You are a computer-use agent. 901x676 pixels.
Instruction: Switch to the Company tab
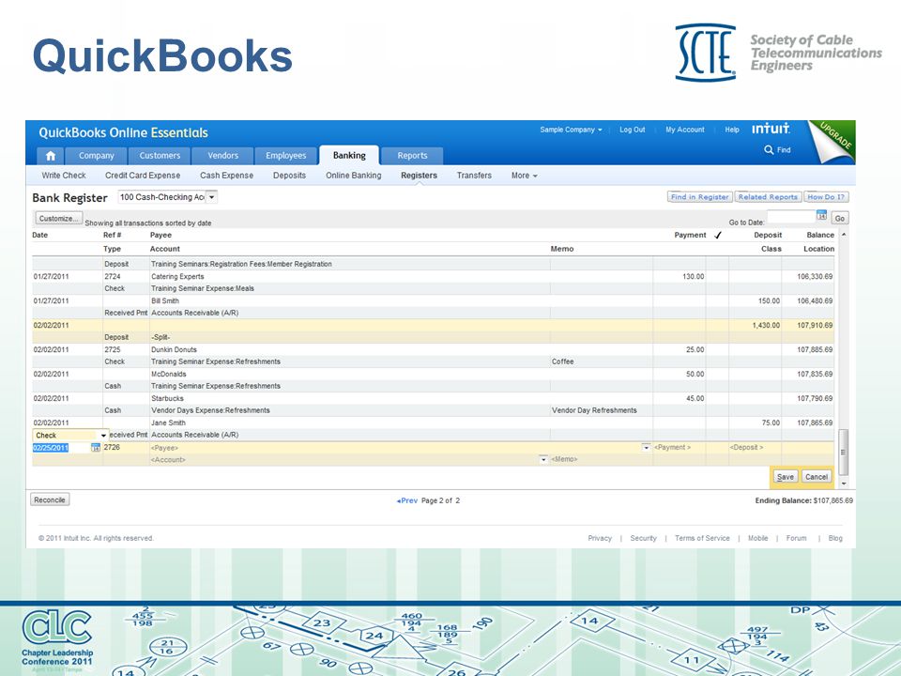[96, 156]
